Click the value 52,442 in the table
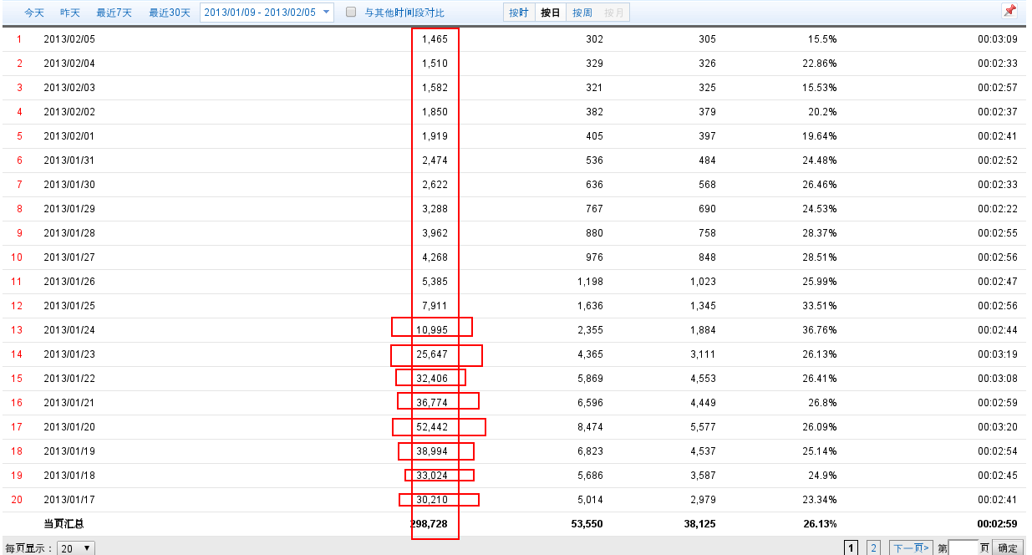Viewport: 1032px width, 555px height. (432, 427)
